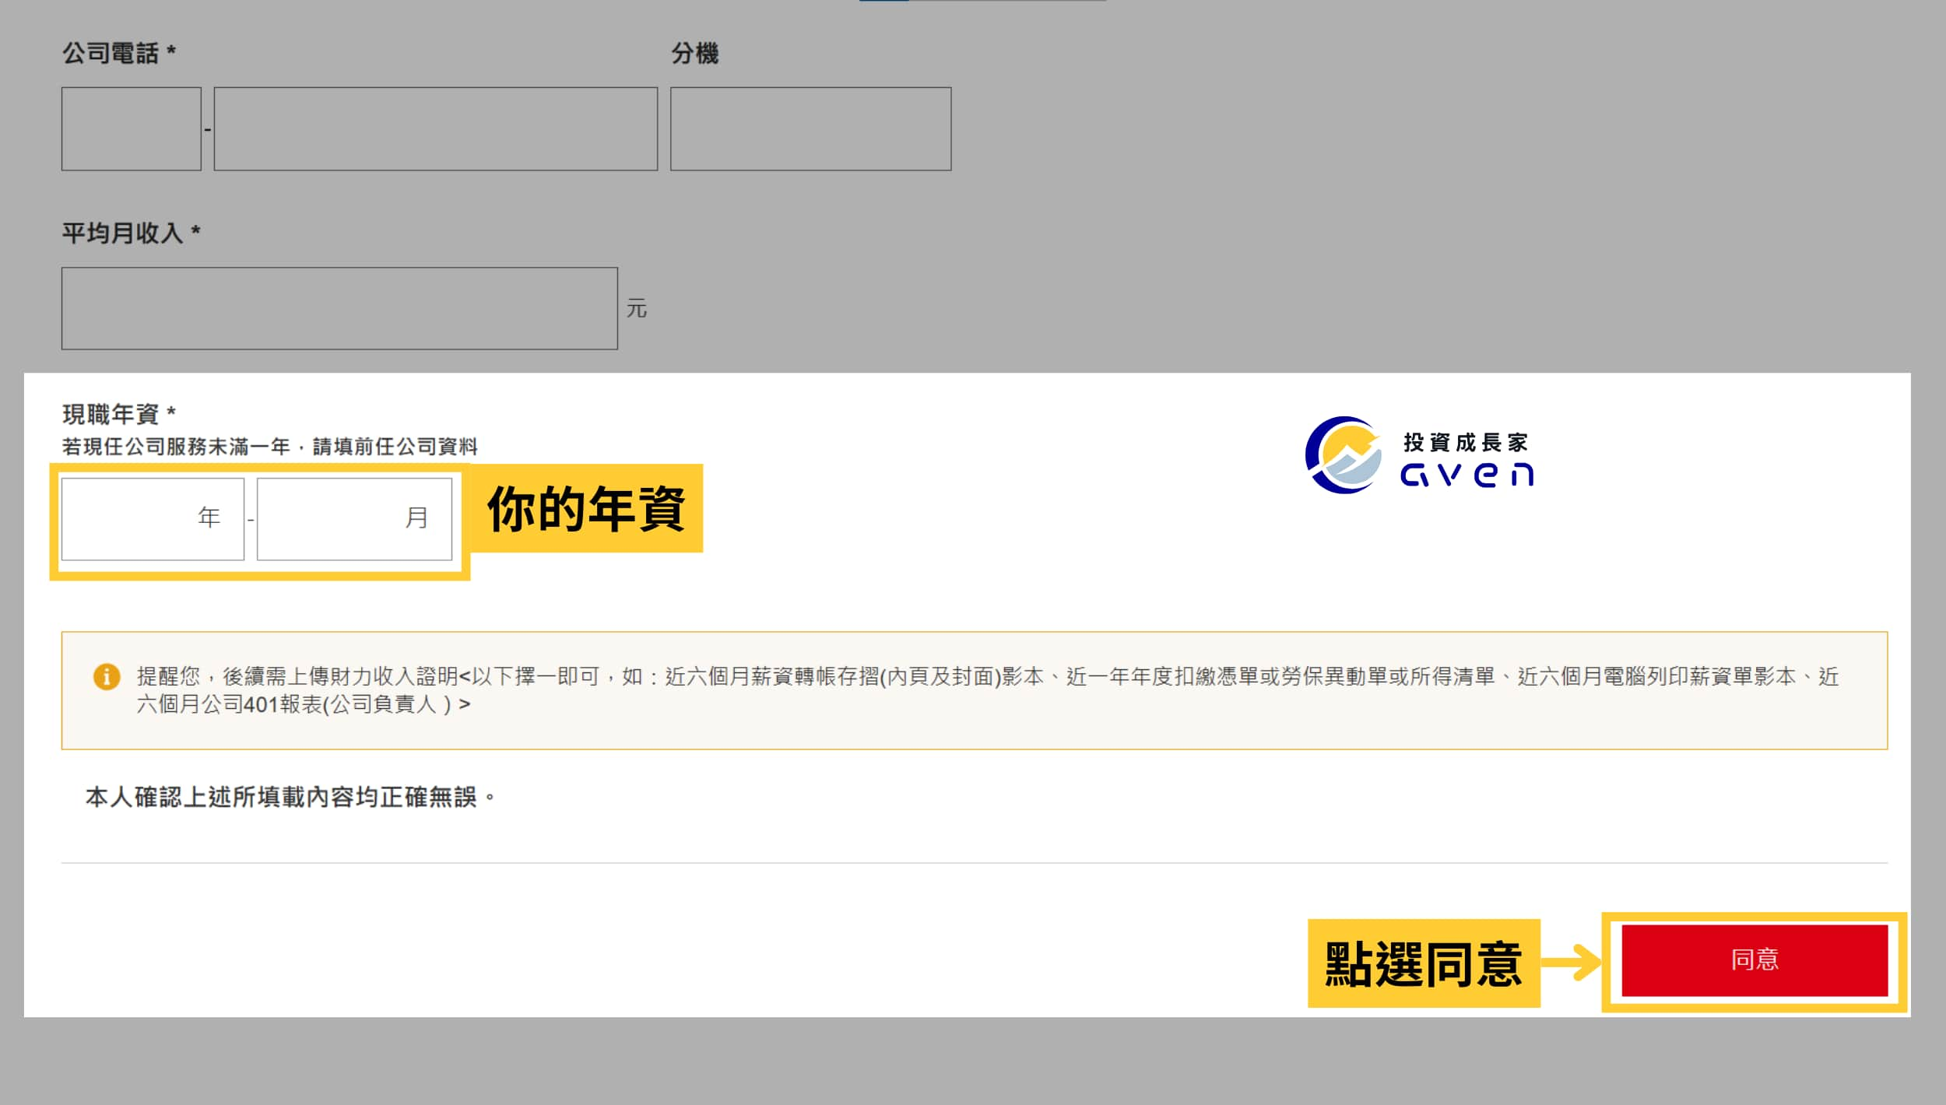The width and height of the screenshot is (1946, 1105).
Task: Click the 公司電話 area code field
Action: (x=132, y=128)
